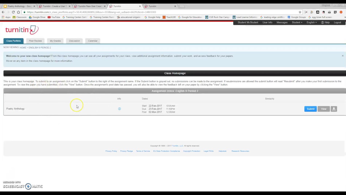Screen dimensions: 346x195
Task: Open info icon for Poetry Anthology
Action: pos(119,109)
